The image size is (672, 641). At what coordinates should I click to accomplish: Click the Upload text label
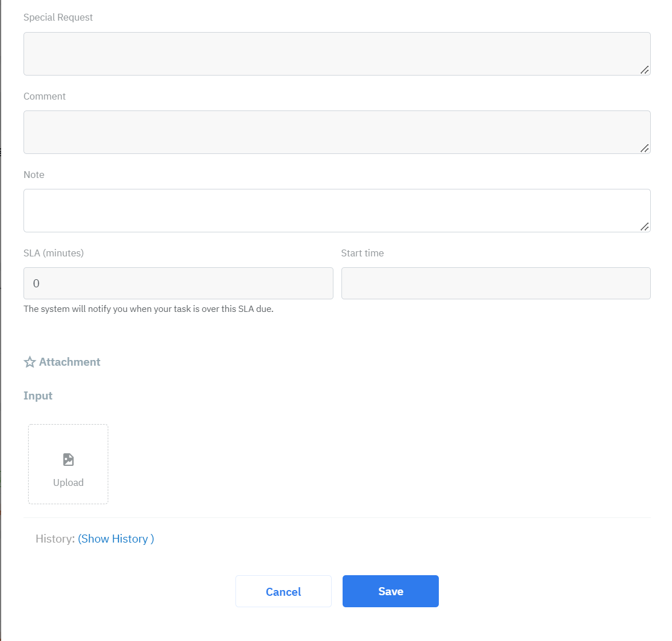coord(68,482)
